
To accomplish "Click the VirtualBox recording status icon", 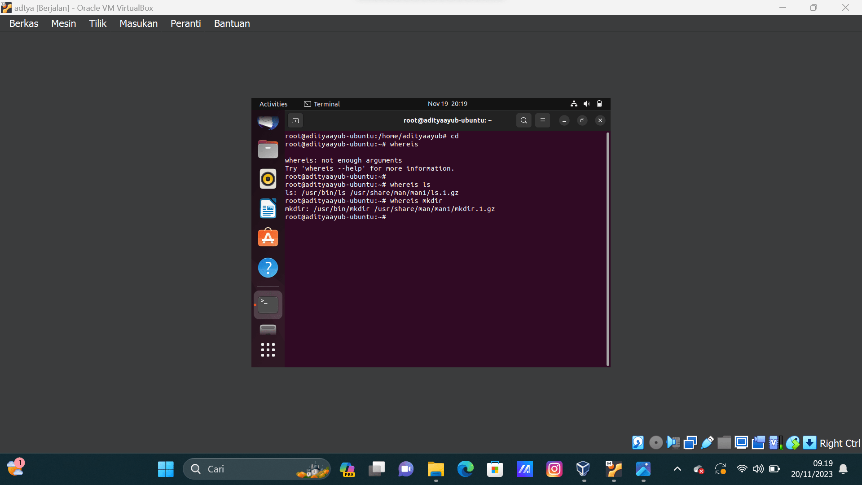I will [758, 443].
